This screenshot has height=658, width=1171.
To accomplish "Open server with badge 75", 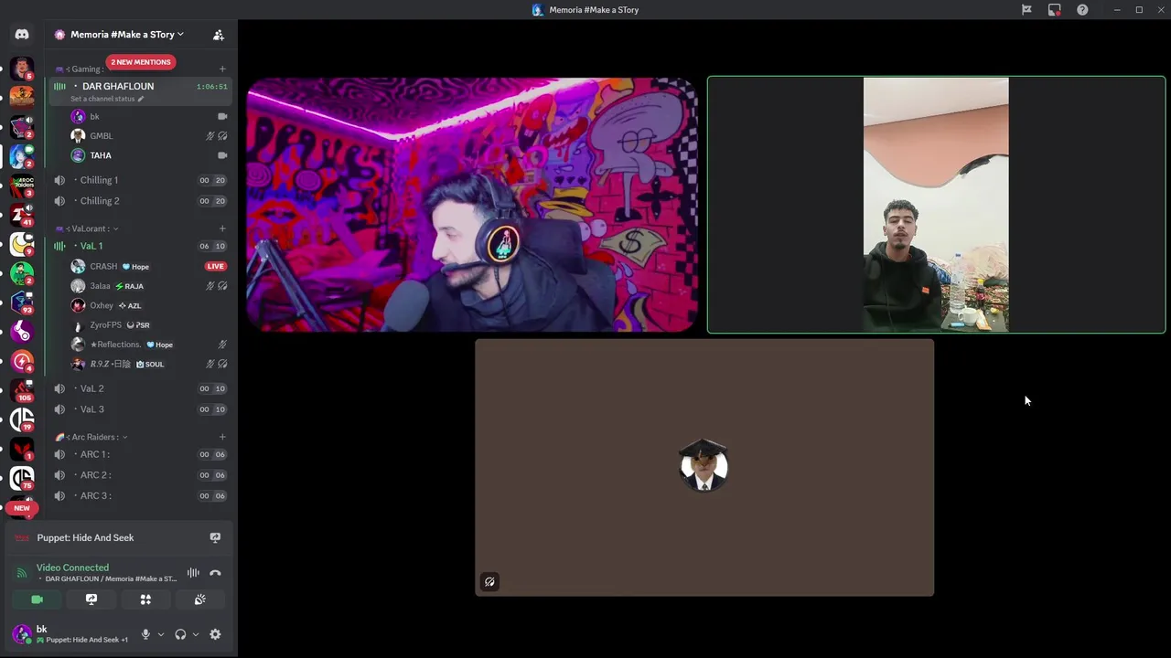I will coord(22,478).
